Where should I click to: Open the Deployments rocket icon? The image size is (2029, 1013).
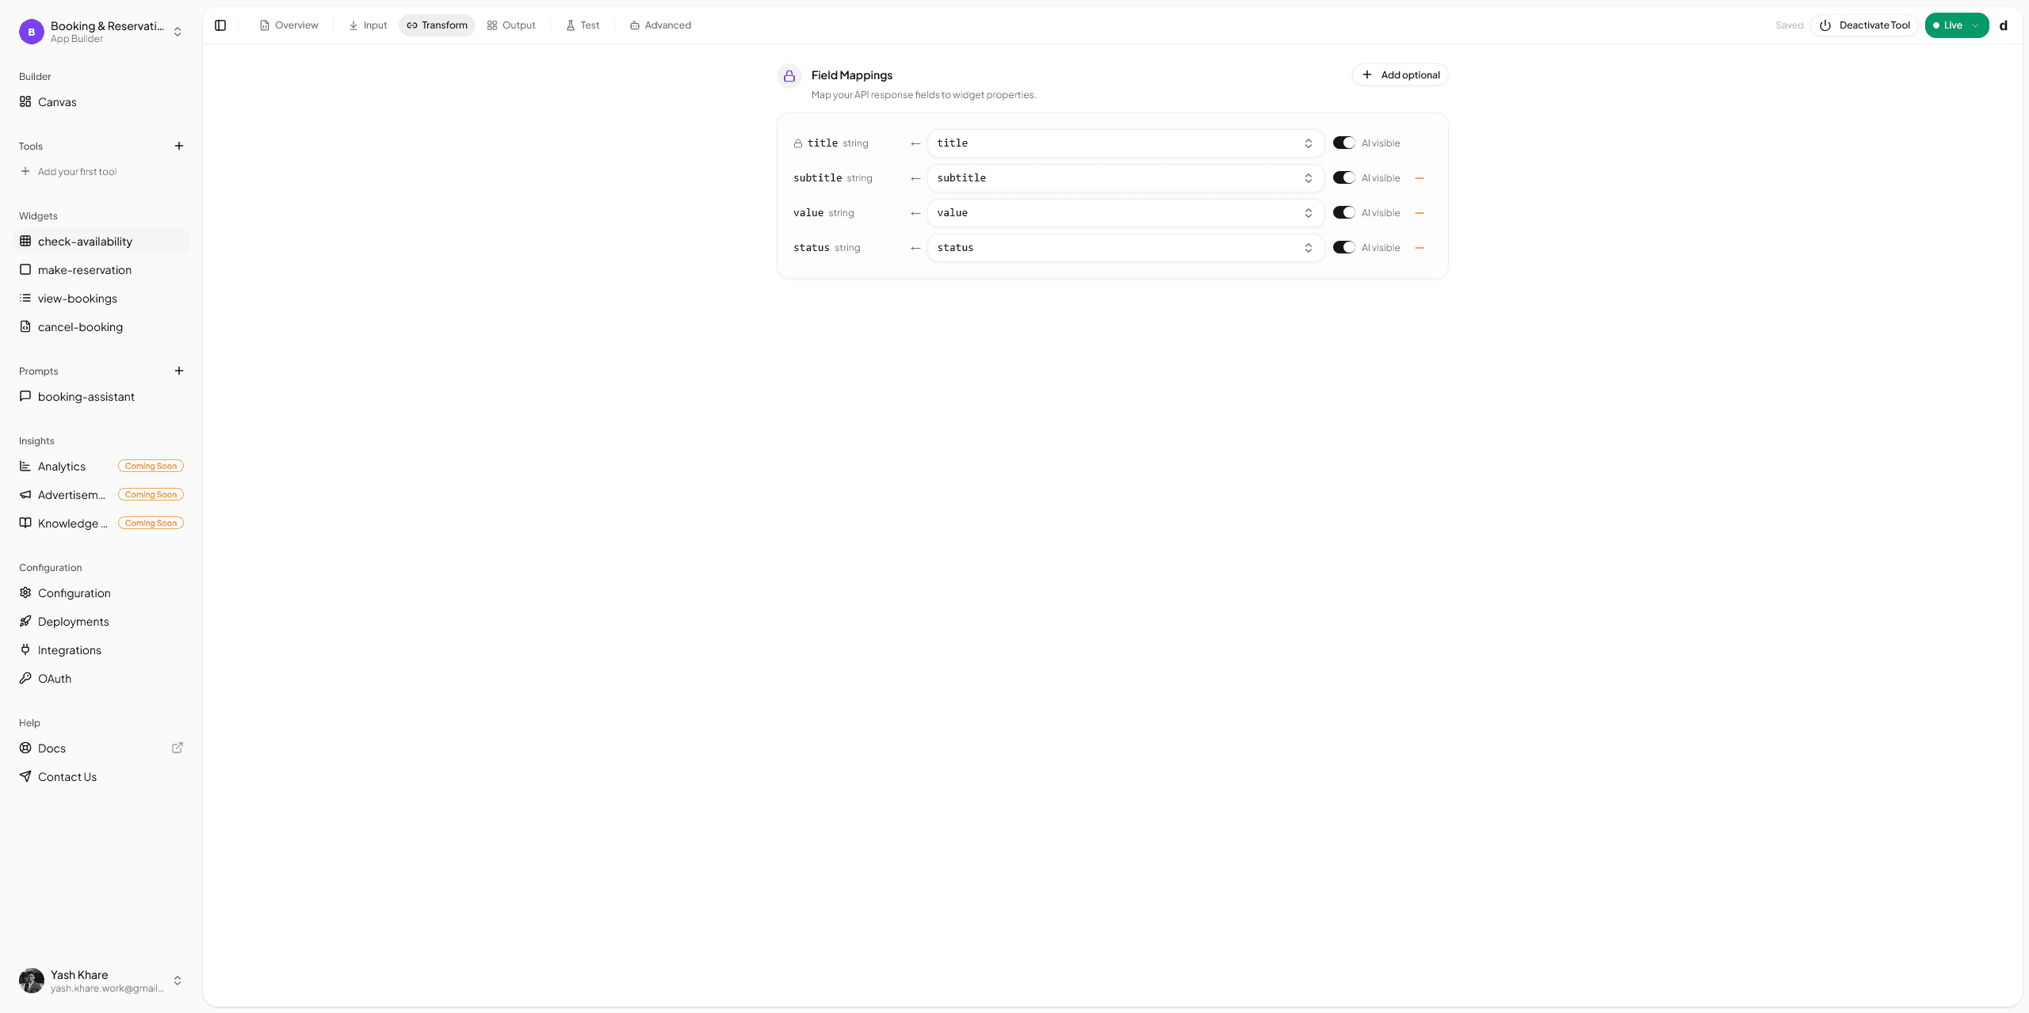tap(25, 621)
